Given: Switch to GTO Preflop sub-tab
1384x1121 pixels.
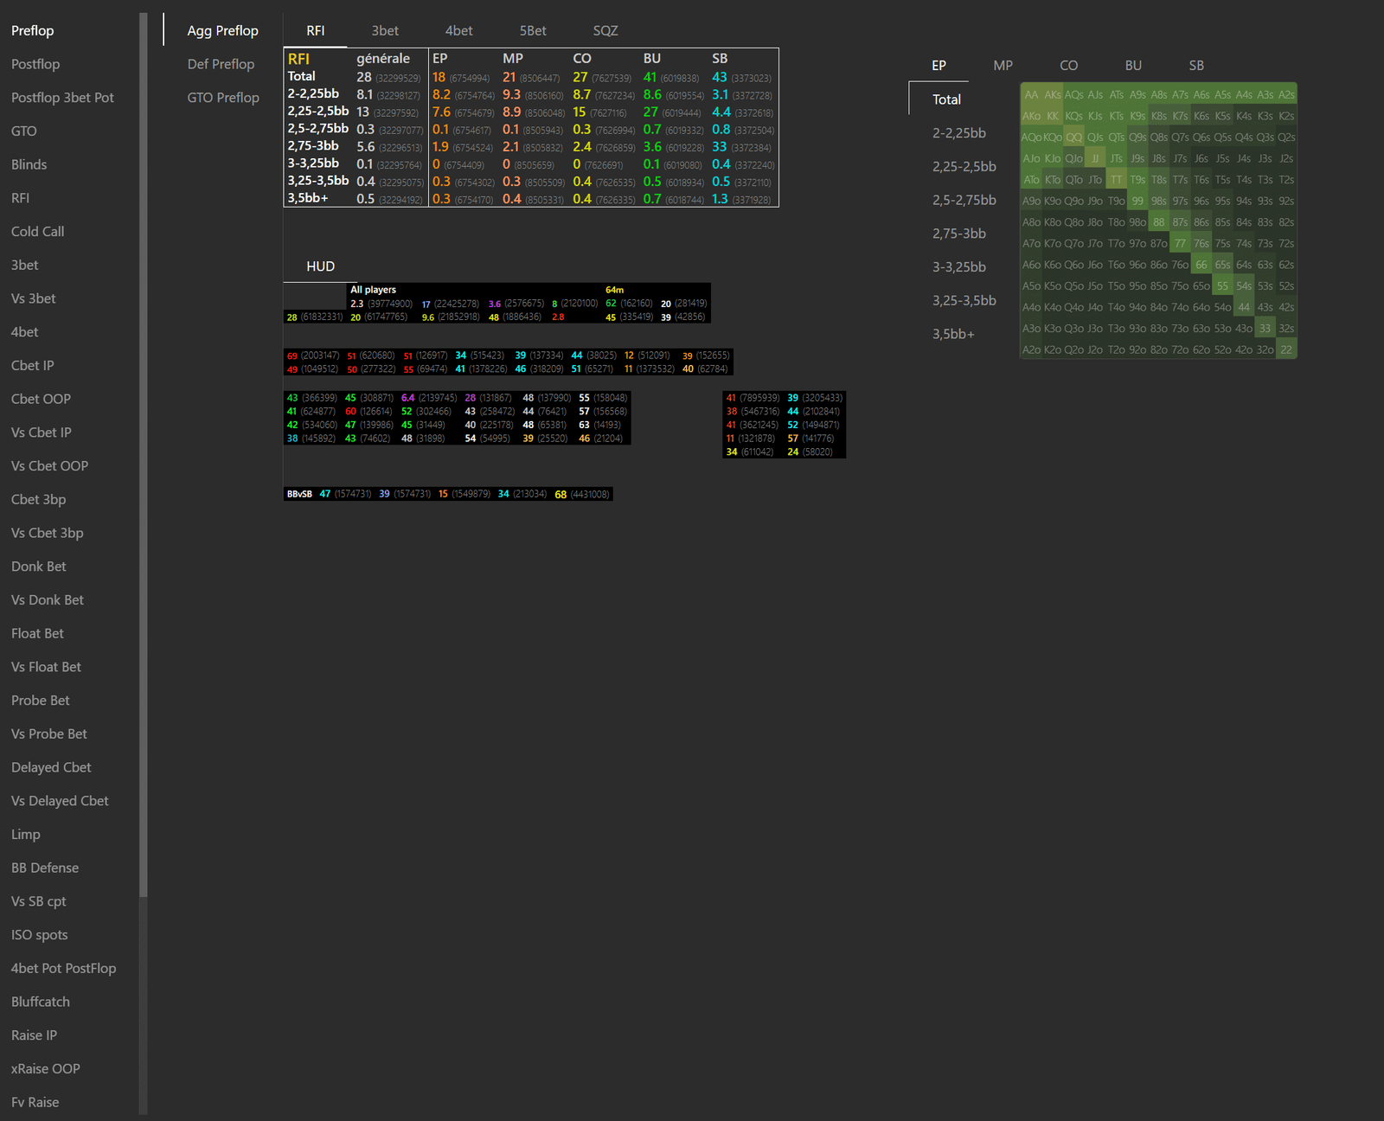Looking at the screenshot, I should click(x=223, y=98).
